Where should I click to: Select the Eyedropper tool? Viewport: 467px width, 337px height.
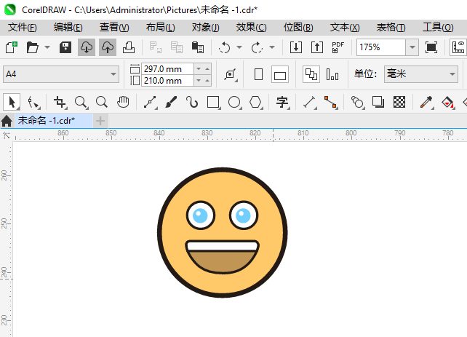[428, 102]
